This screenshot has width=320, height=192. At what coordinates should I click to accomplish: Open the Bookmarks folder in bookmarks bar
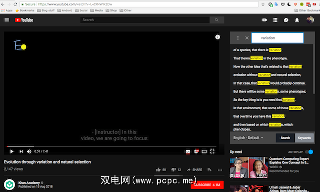pos(25,10)
